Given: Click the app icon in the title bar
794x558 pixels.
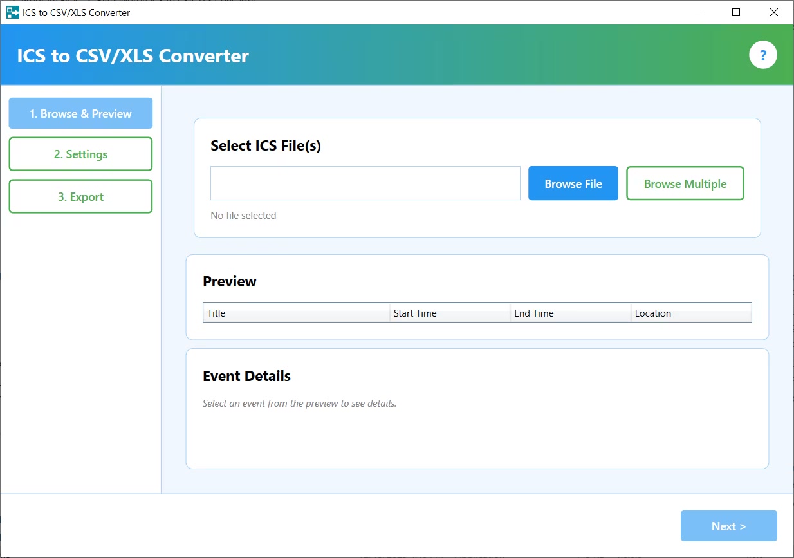Looking at the screenshot, I should [x=12, y=12].
